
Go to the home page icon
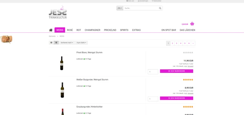pos(51,30)
